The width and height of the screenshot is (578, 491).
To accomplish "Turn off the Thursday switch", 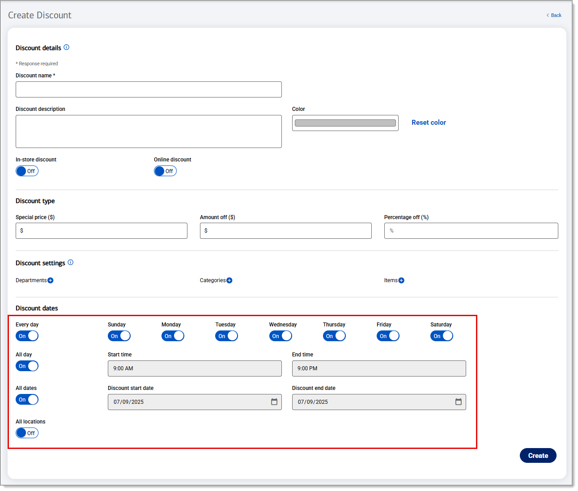I will (x=335, y=336).
